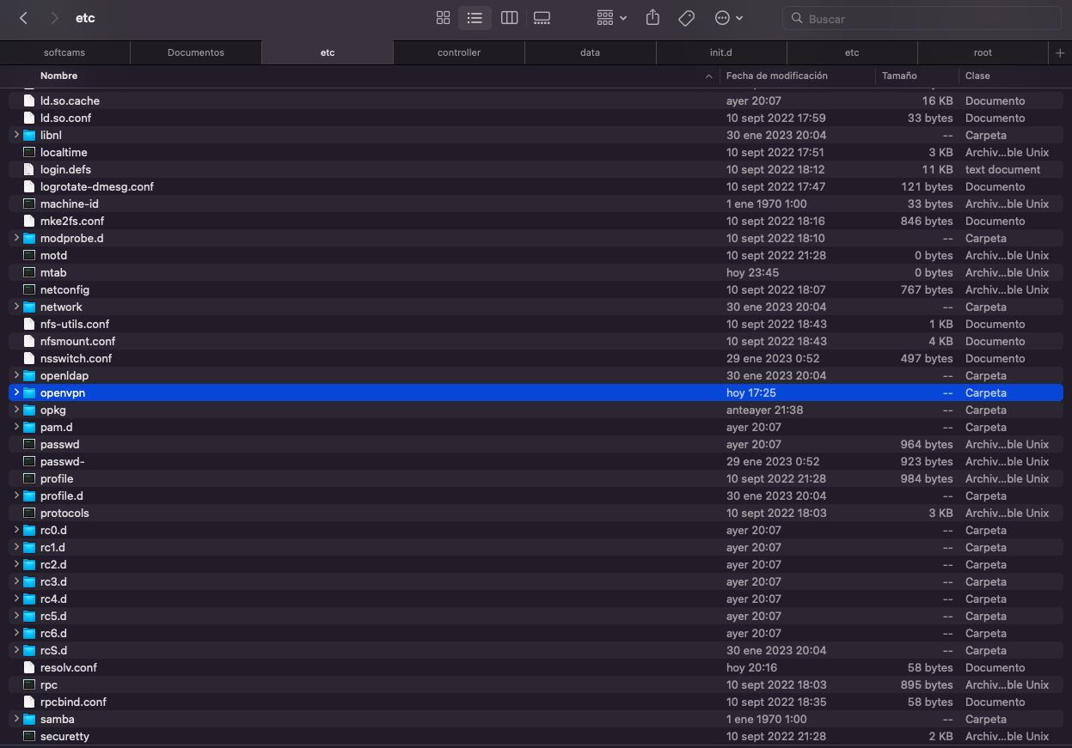Image resolution: width=1072 pixels, height=748 pixels.
Task: Click the Share toolbar icon
Action: [652, 18]
